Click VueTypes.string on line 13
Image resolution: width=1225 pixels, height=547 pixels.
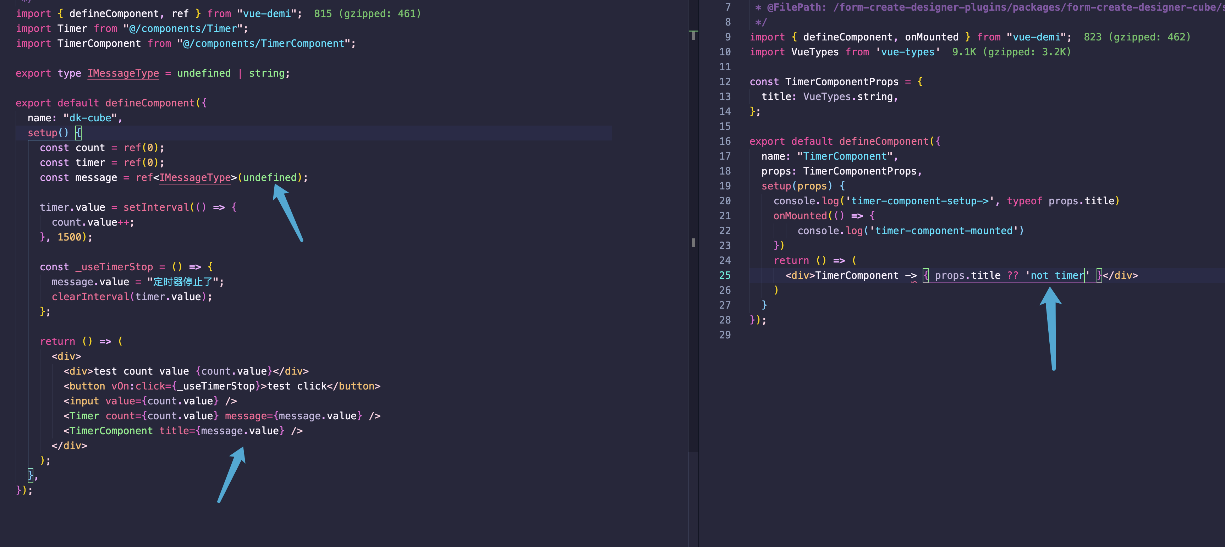[x=849, y=96]
